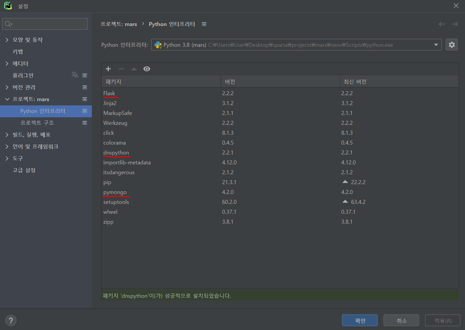This screenshot has height=330, width=465.
Task: Expand the 에디터 section
Action: click(7, 64)
